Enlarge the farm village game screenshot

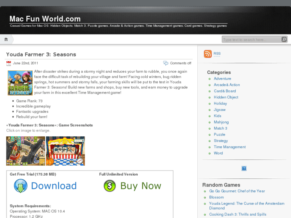tap(26, 151)
